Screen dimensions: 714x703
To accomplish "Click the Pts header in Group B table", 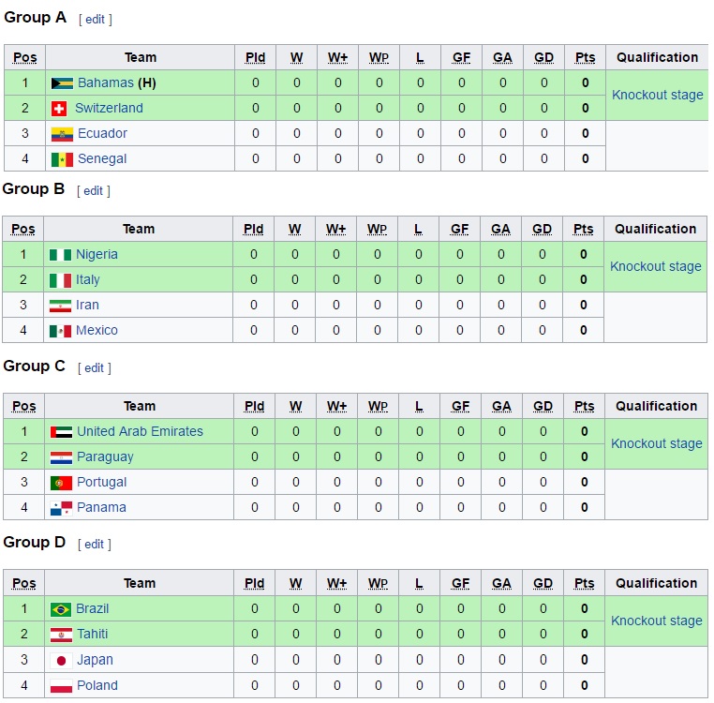I will [x=584, y=229].
